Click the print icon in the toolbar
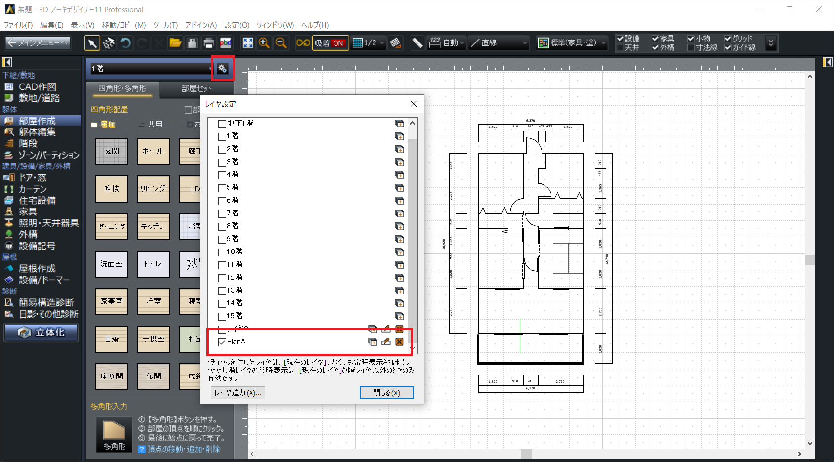Screen dimensions: 834x462 pos(208,43)
